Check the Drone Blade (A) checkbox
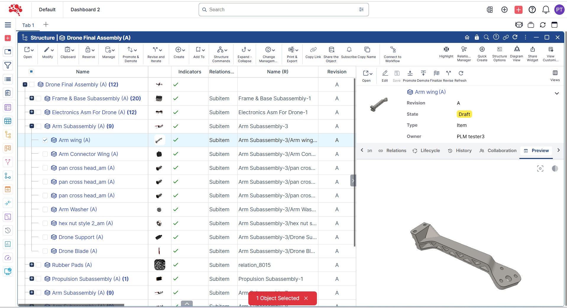The height and width of the screenshot is (308, 567). [45, 251]
